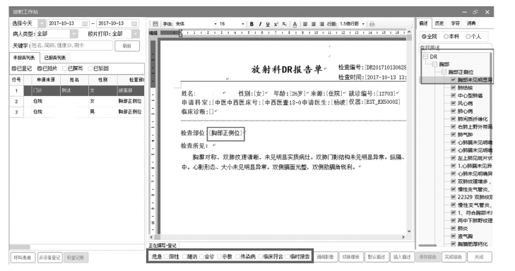Apply subscript formatting
Image resolution: width=515 pixels, height=271 pixels.
click(284, 24)
